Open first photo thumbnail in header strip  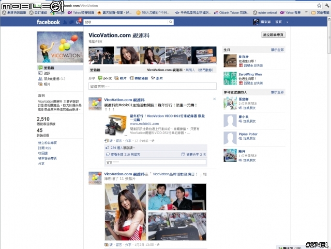[101, 55]
